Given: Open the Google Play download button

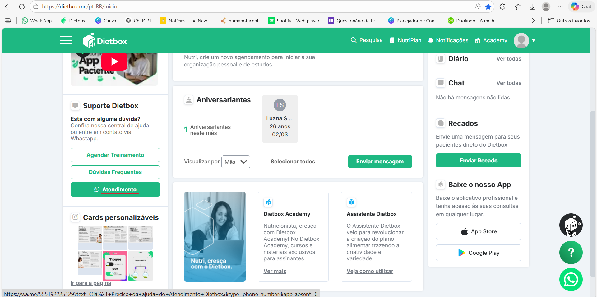Looking at the screenshot, I should 479,253.
